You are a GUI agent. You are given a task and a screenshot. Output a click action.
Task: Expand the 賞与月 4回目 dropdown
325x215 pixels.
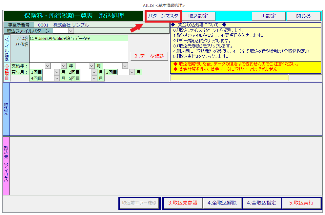57,78
